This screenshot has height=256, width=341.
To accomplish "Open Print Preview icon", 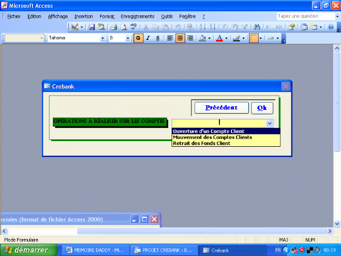I will (124, 27).
